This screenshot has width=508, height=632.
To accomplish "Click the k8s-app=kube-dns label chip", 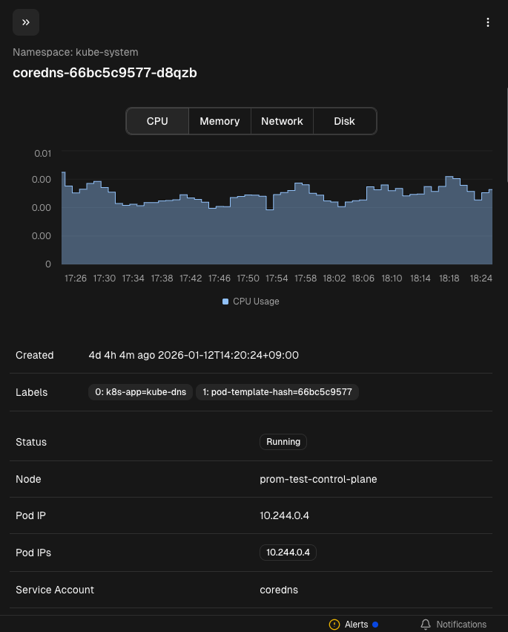I will [x=140, y=392].
